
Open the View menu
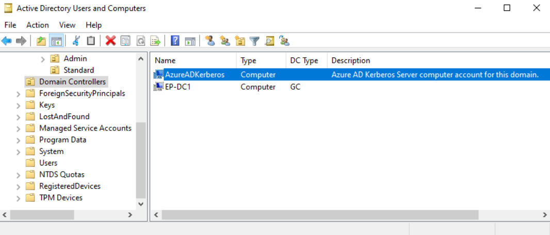67,25
